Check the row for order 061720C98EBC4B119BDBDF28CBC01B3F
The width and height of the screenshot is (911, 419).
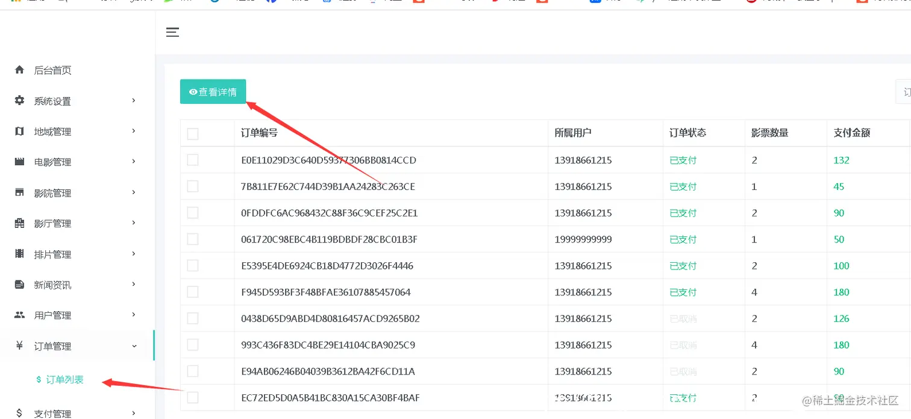click(193, 239)
